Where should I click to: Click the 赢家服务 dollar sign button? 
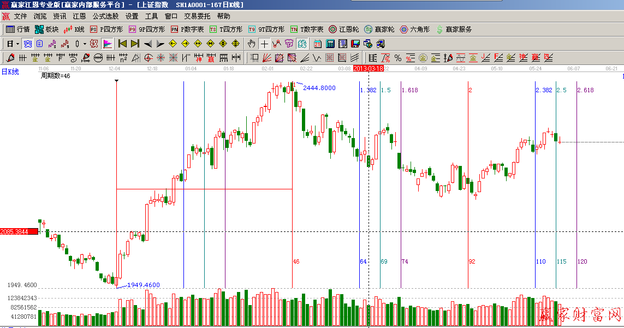pyautogui.click(x=453, y=29)
